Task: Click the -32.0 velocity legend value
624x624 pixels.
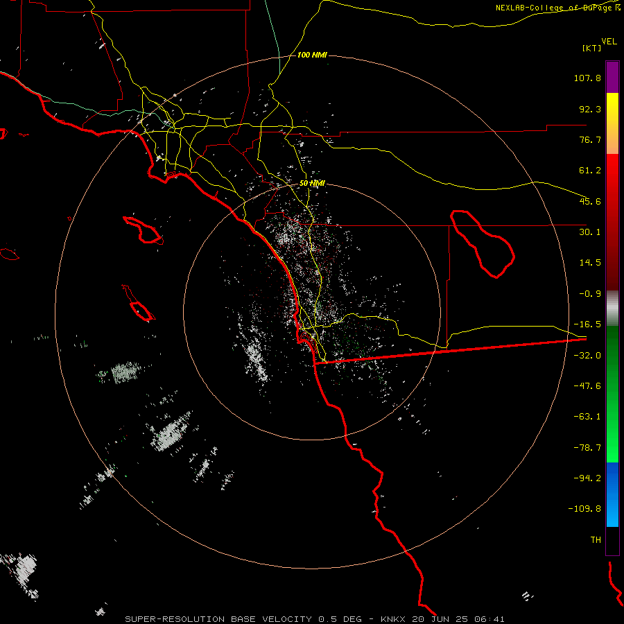Action: point(587,356)
